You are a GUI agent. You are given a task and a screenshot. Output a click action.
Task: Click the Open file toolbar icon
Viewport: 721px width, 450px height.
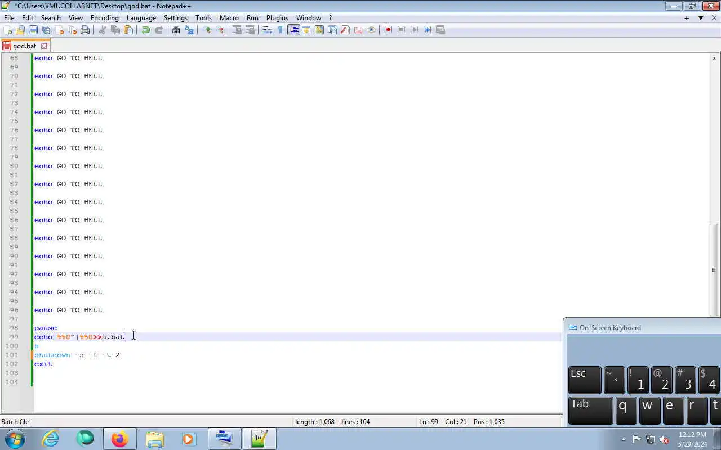[x=20, y=30]
